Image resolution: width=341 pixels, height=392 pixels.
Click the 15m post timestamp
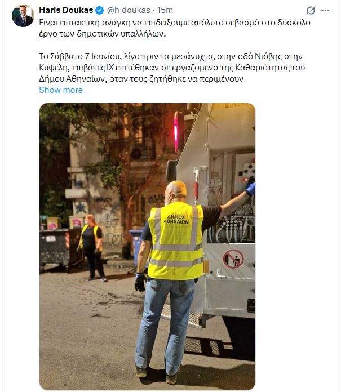coord(165,10)
